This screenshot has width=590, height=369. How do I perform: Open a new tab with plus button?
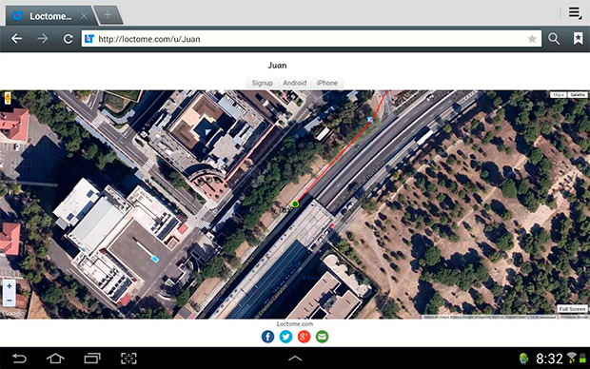tap(108, 15)
